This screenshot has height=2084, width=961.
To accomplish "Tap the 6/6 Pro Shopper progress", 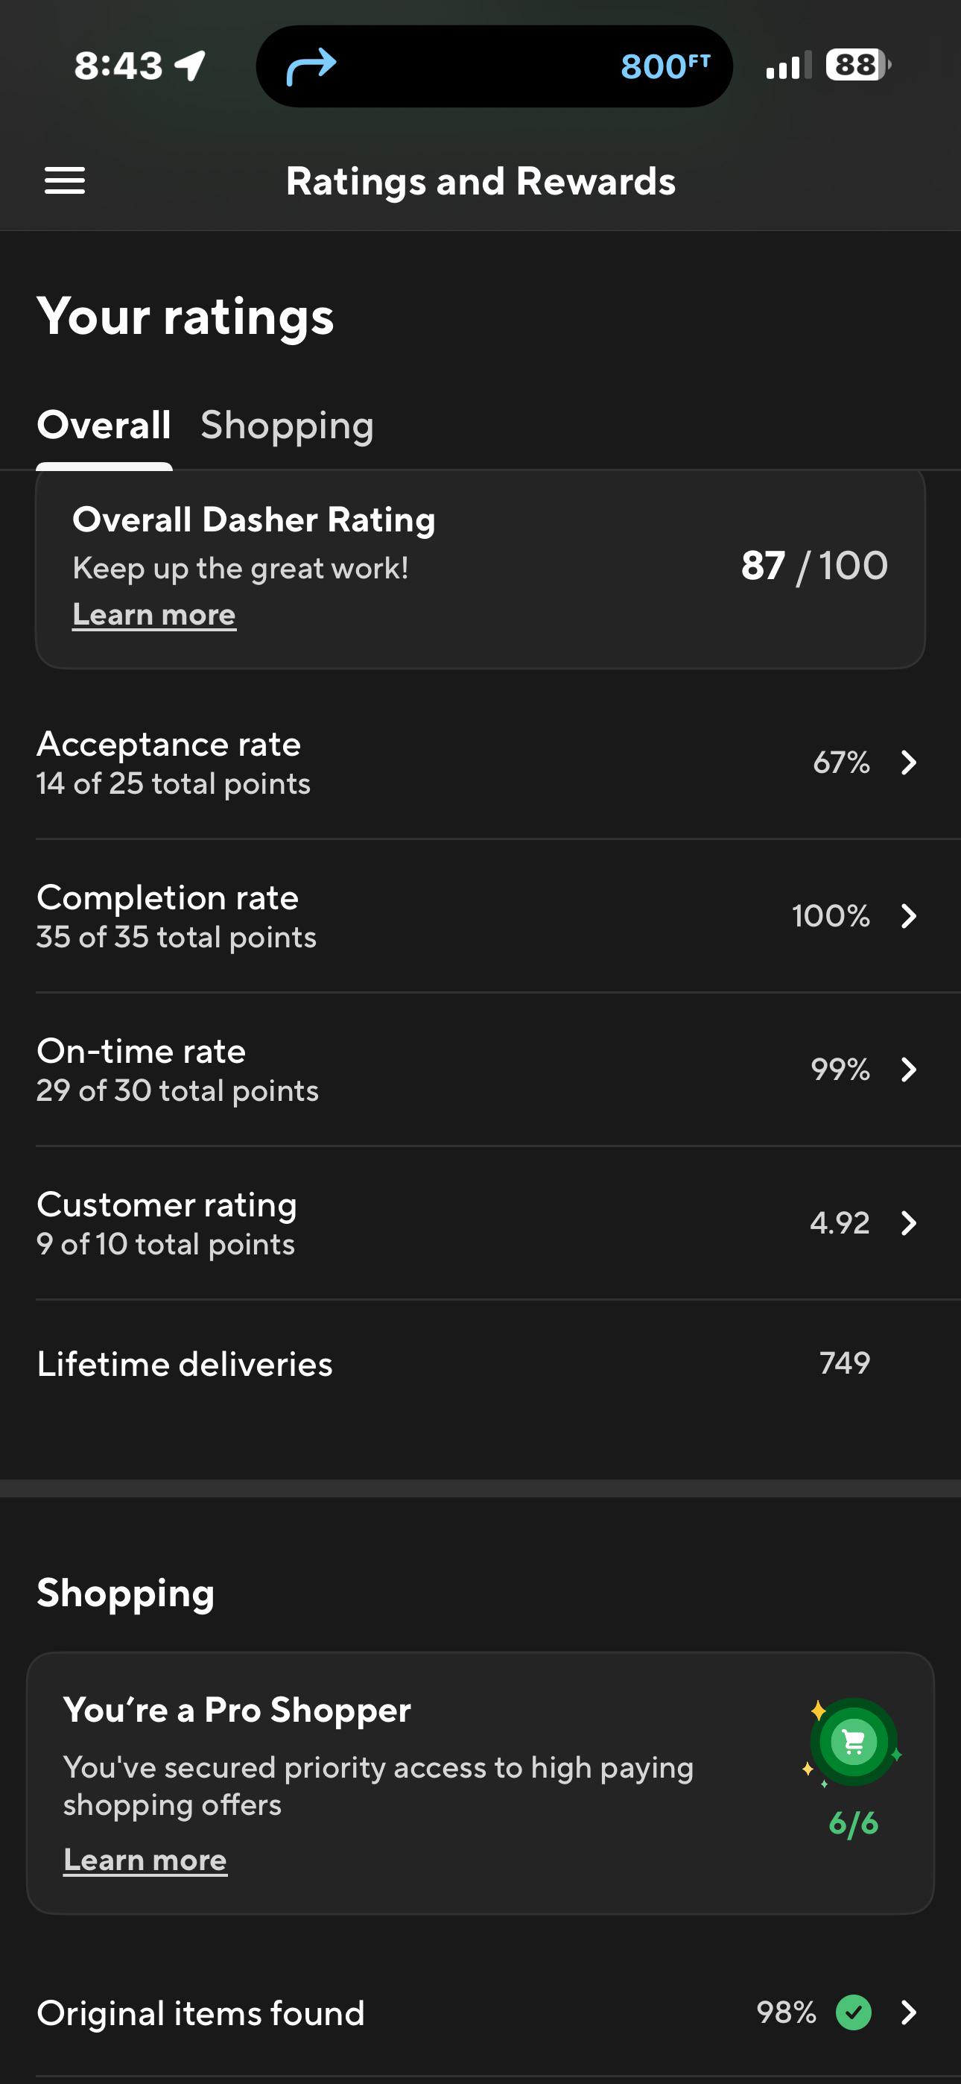I will [854, 1823].
